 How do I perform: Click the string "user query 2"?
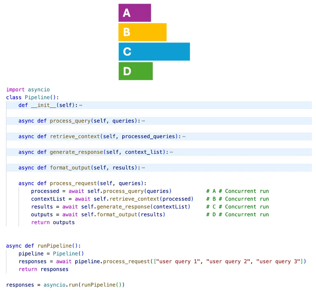[x=228, y=262]
